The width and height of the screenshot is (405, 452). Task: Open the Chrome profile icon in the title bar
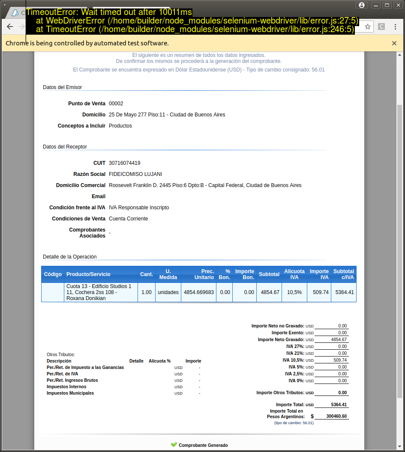362,5
